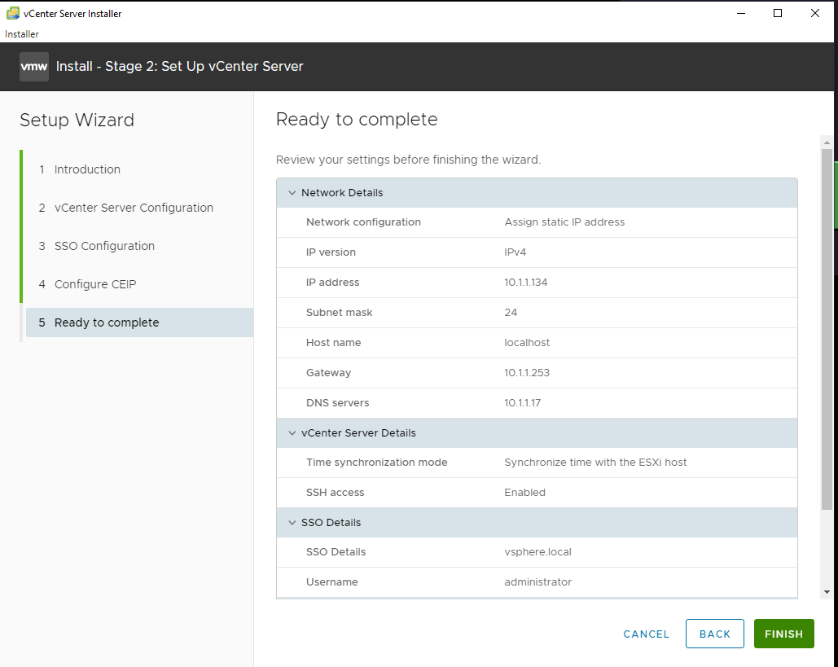Click the vCenter Server Installer title bar icon
The height and width of the screenshot is (667, 838).
[13, 13]
